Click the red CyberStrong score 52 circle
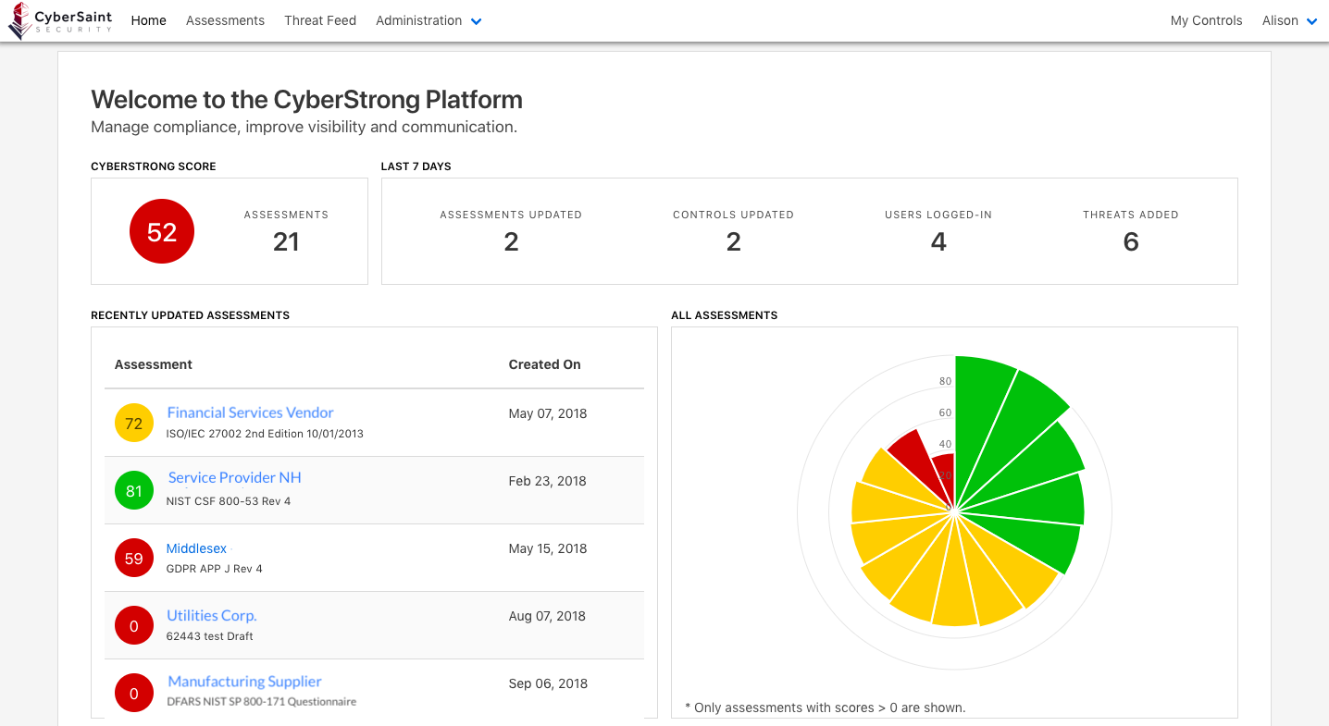 pyautogui.click(x=162, y=231)
